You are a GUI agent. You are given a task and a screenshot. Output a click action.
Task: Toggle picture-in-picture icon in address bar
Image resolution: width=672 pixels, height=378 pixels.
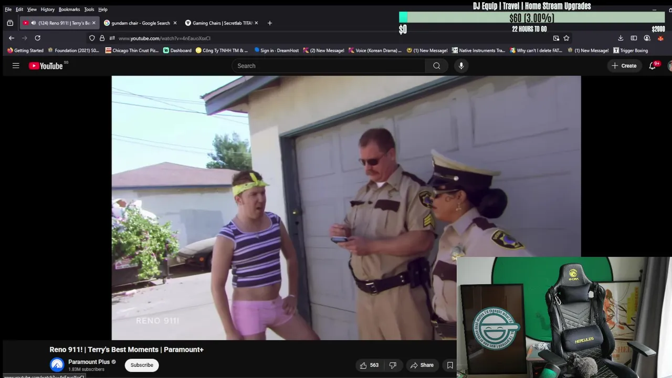point(556,38)
